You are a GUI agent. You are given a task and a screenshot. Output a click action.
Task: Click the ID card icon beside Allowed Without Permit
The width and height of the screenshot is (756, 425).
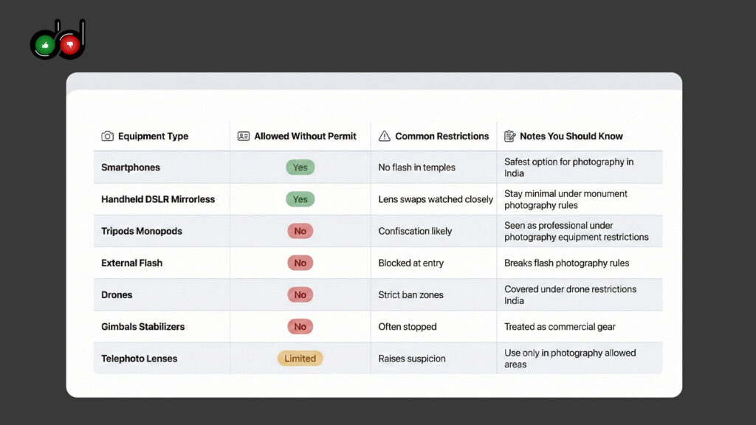(x=244, y=137)
